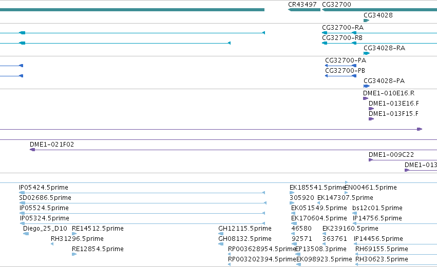Click the Diego_25_D10 arrow glyph
Viewport: 437px width, 267px height.
pos(26,234)
